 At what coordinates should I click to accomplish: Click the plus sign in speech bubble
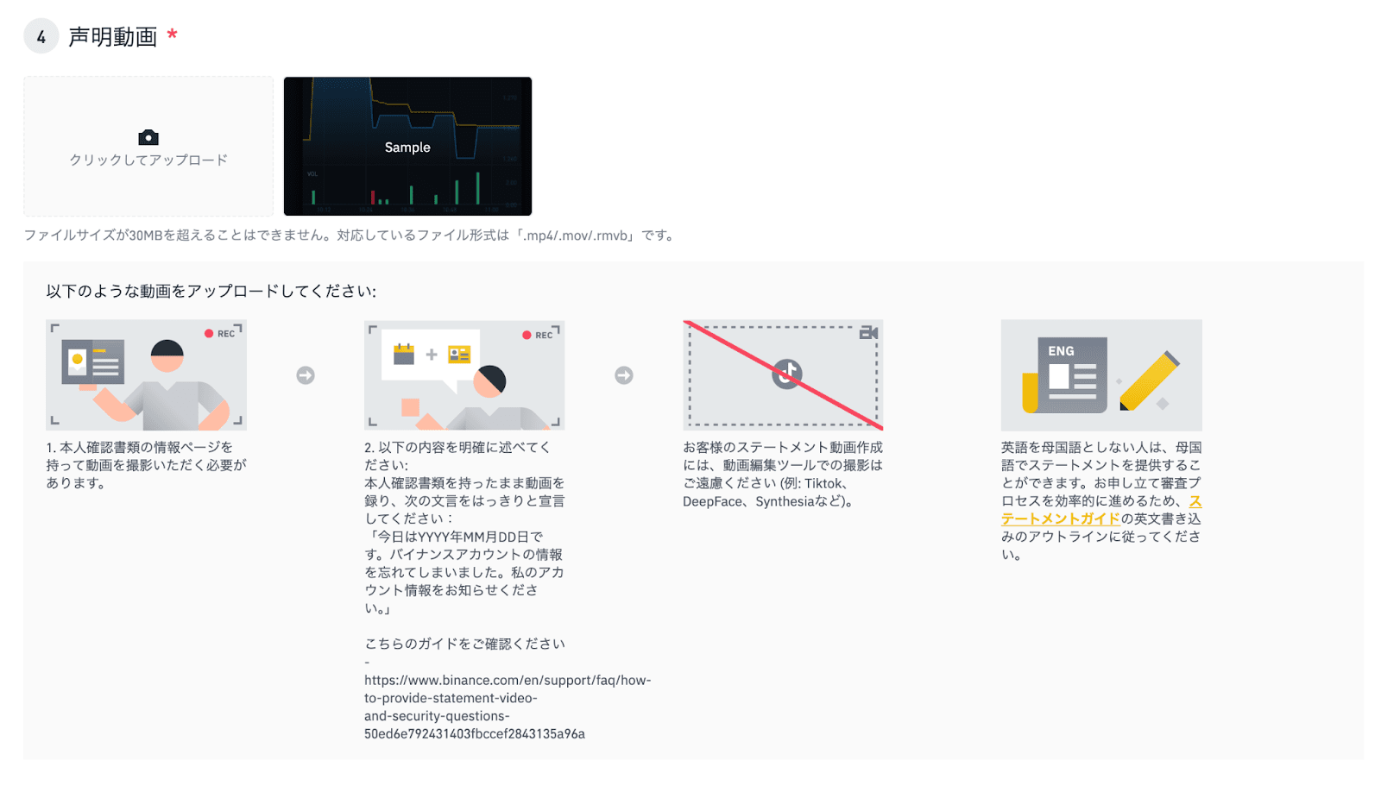[x=432, y=354]
